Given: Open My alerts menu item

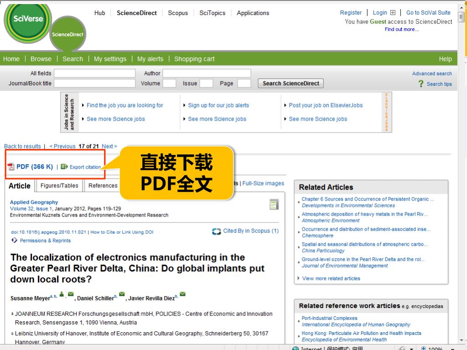Looking at the screenshot, I should click(x=150, y=59).
